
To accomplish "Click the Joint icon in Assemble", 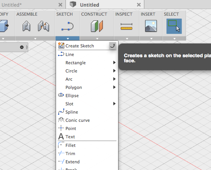I will tap(26, 26).
